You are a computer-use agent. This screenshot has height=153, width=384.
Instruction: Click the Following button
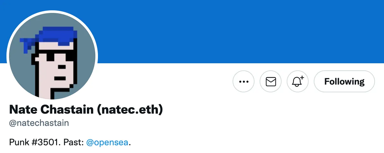click(x=344, y=82)
